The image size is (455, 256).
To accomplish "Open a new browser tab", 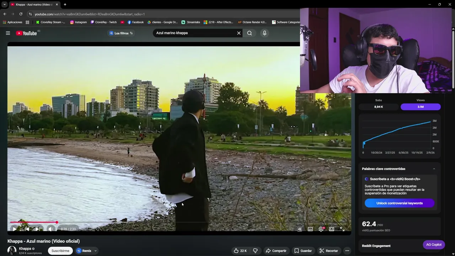I will point(65,5).
